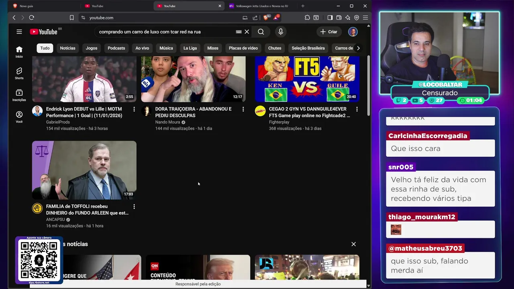Viewport: 514px width, 289px height.
Task: Play the TOFFOLI video thumbnail
Action: (84, 170)
